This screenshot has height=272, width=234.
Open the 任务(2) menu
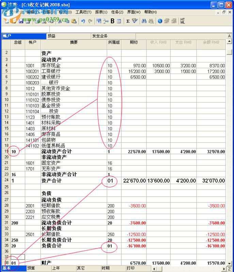pyautogui.click(x=117, y=12)
